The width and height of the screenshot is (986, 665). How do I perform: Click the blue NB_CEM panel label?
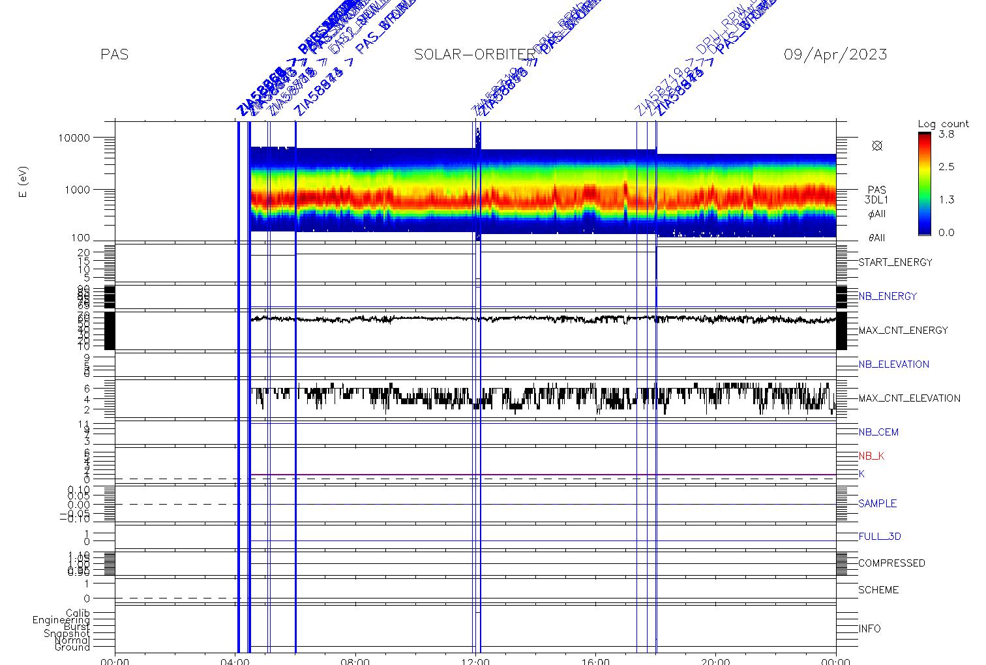coord(878,432)
